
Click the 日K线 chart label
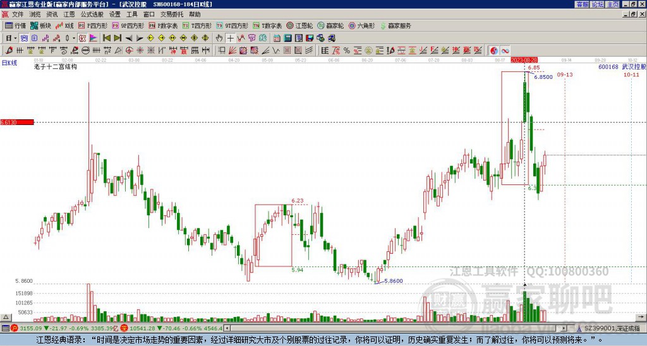(x=9, y=63)
